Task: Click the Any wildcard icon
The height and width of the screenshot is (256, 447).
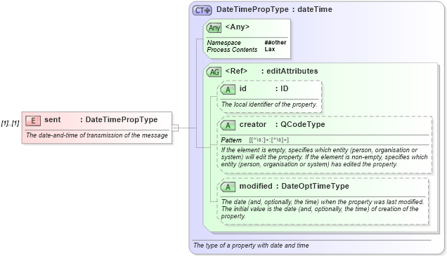Action: [x=214, y=27]
